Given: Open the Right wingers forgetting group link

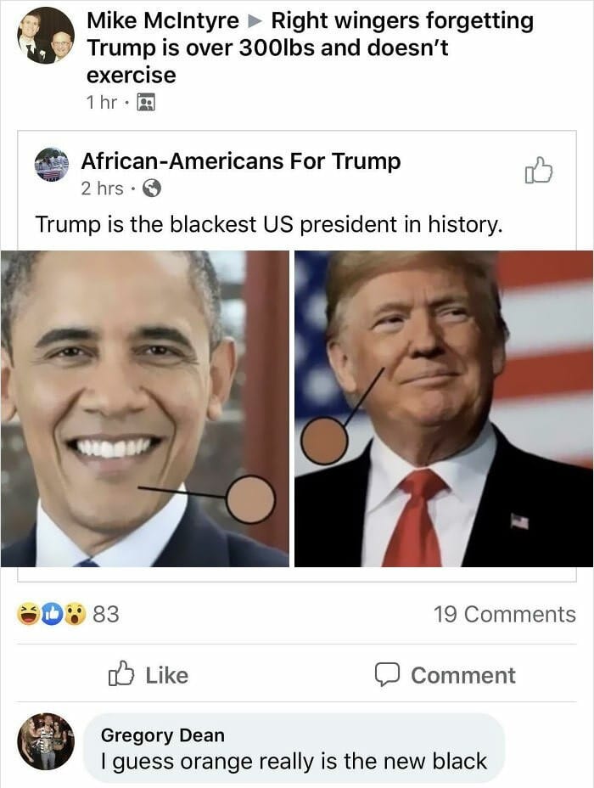Looking at the screenshot, I should [310, 48].
